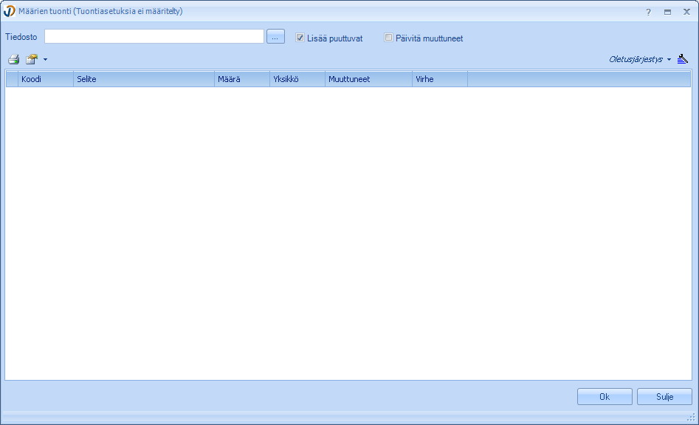Viewport: 699px width, 425px height.
Task: Click the Ok button
Action: [605, 396]
